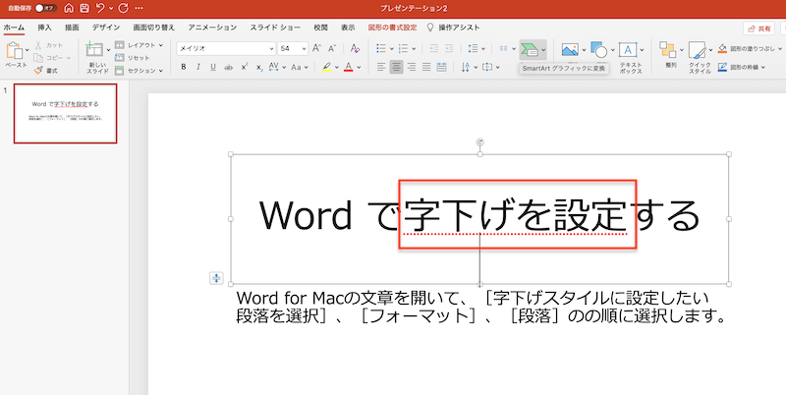Open the 校閲 tab
This screenshot has width=786, height=395.
click(x=321, y=28)
